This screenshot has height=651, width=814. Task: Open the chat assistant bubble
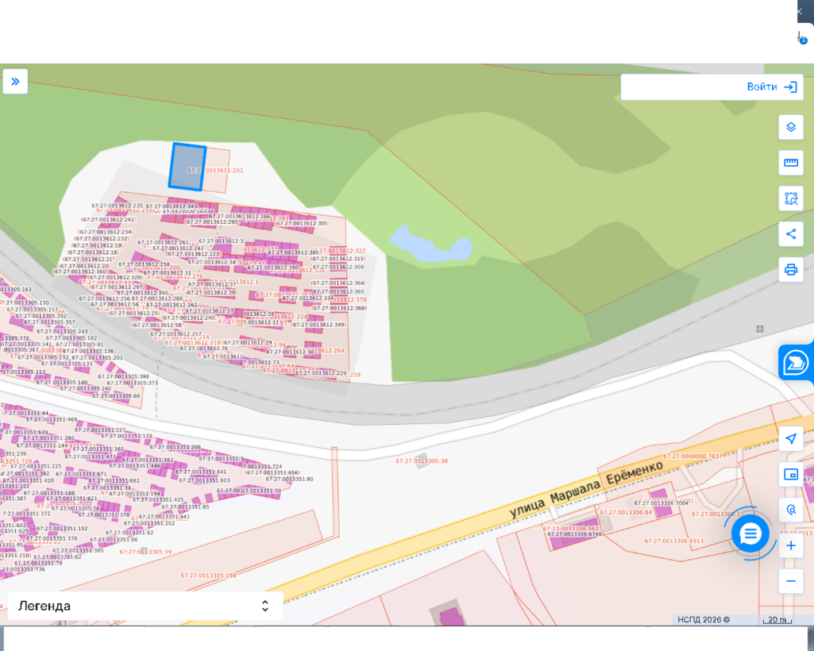[750, 534]
